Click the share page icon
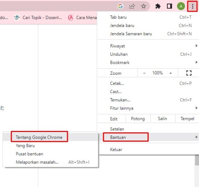Image resolution: width=199 pixels, height=187 pixels. [x=132, y=6]
